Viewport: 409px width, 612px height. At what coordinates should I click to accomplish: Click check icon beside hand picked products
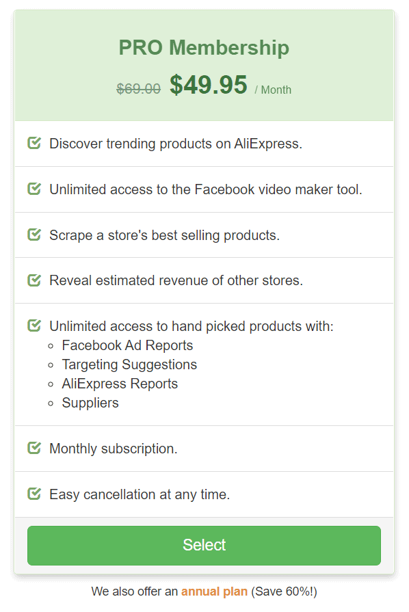[34, 325]
